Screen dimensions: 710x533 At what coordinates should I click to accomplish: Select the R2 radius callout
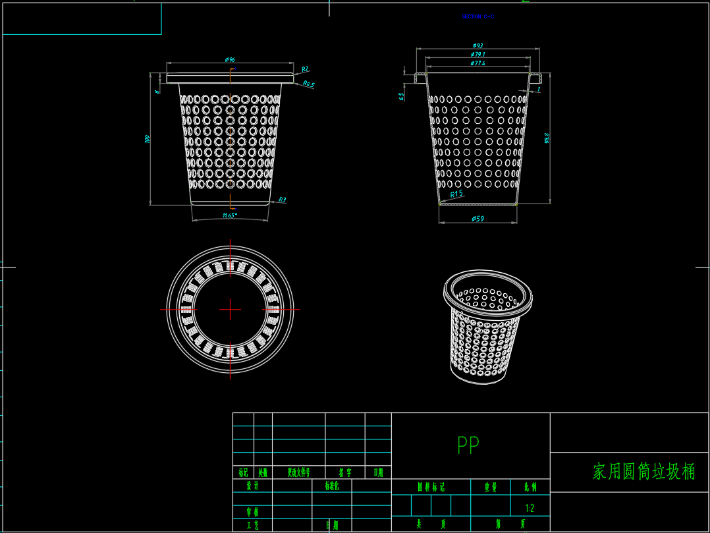pyautogui.click(x=305, y=69)
